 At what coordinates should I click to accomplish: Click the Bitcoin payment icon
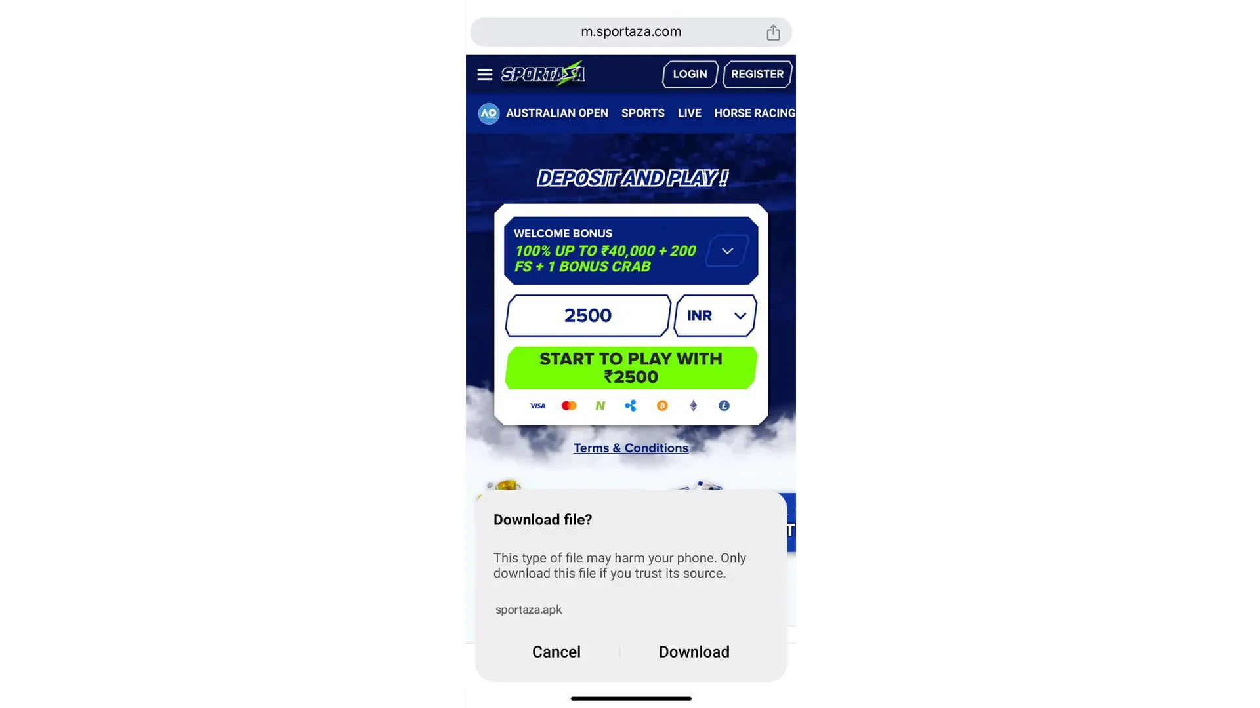pos(661,405)
